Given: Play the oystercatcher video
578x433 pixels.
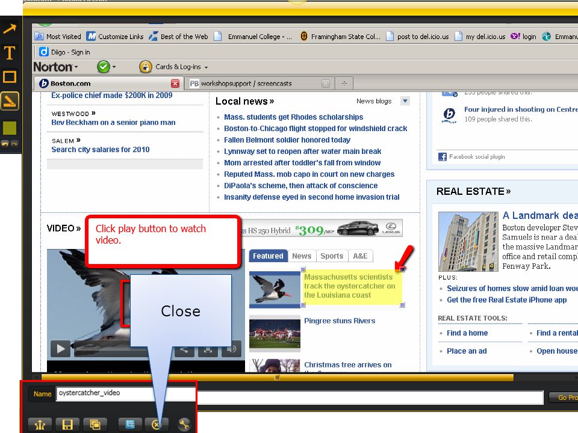Looking at the screenshot, I should 60,348.
